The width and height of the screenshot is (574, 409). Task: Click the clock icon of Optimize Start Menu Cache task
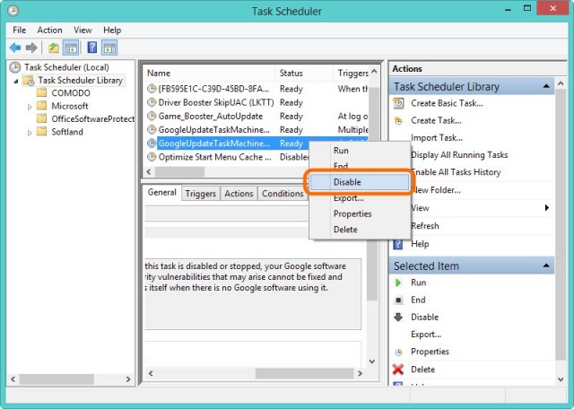[152, 157]
